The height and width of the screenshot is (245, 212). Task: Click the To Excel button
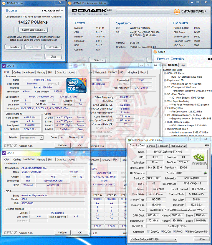(x=33, y=47)
